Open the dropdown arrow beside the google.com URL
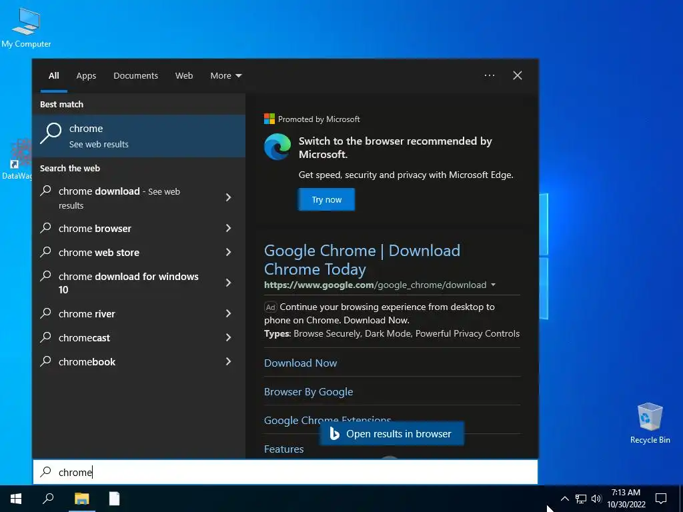 click(493, 285)
